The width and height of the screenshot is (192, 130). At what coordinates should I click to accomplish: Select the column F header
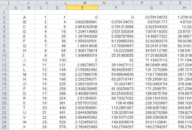116,8
